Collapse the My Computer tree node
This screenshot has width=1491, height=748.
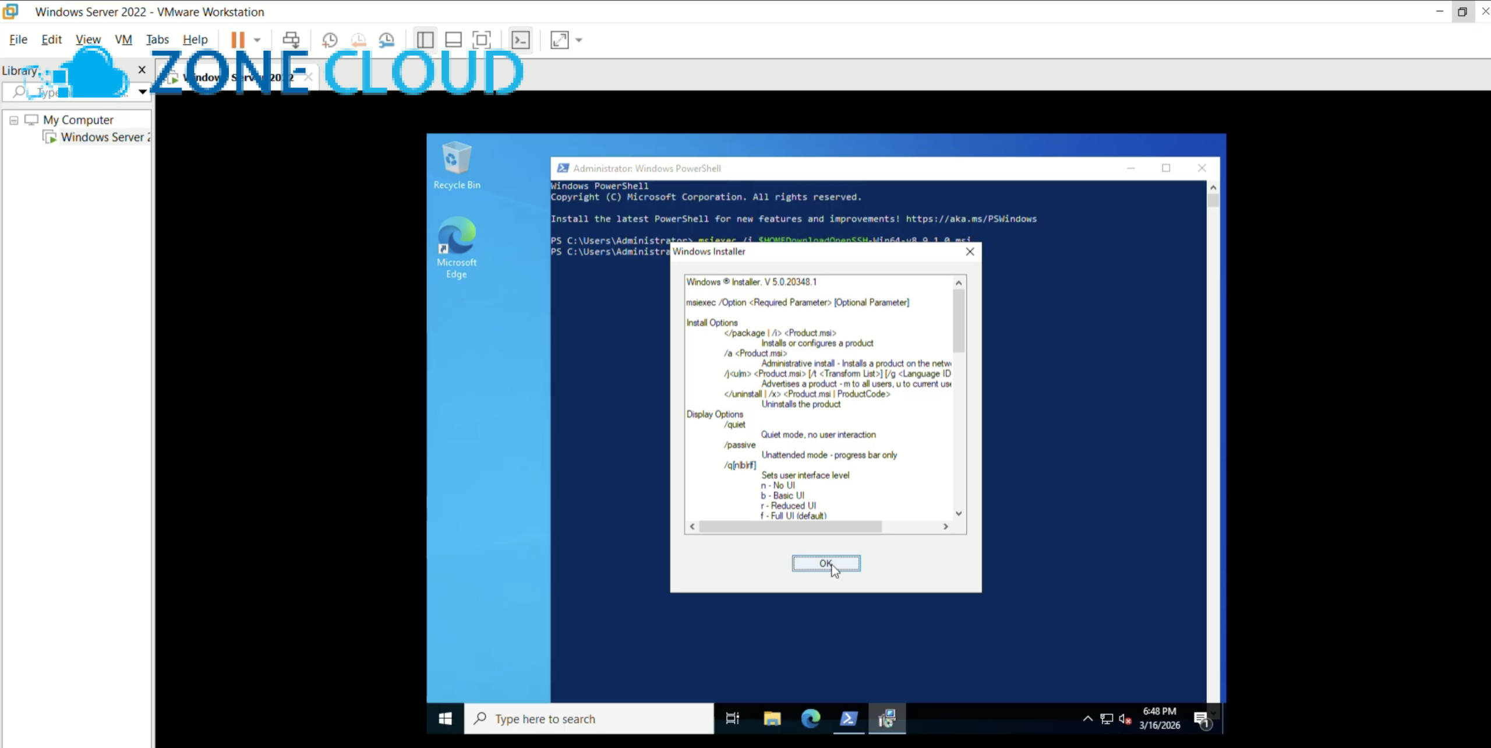tap(14, 120)
